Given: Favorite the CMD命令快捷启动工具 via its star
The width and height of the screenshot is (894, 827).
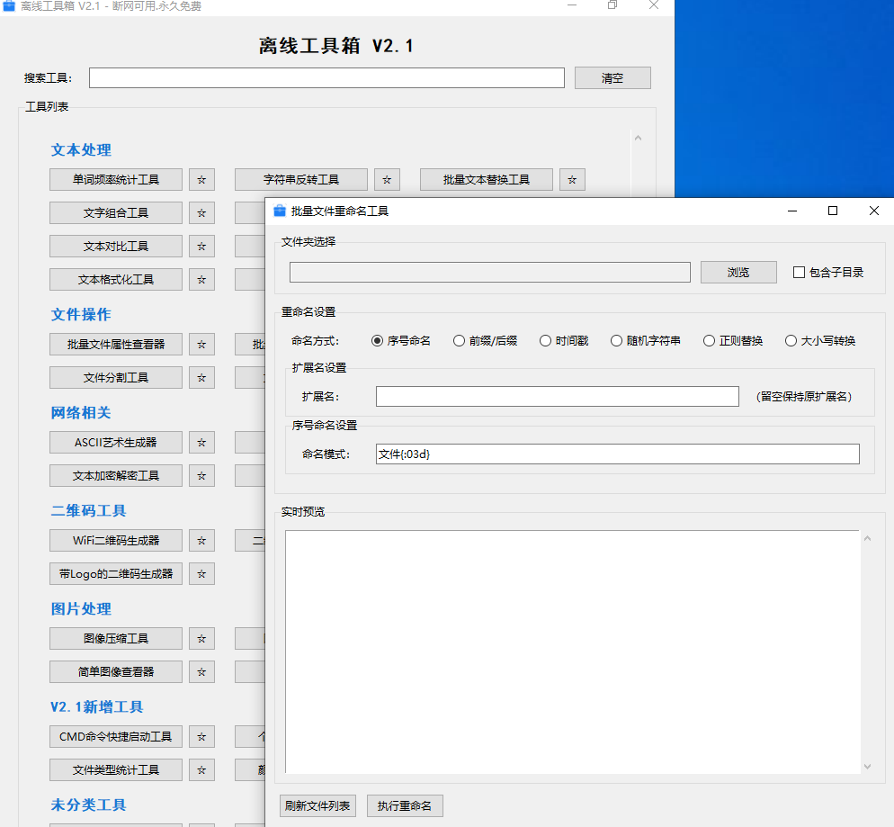Looking at the screenshot, I should click(201, 736).
